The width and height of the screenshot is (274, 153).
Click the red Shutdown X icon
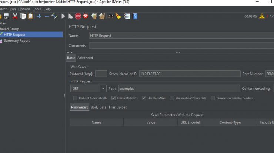click(86, 16)
